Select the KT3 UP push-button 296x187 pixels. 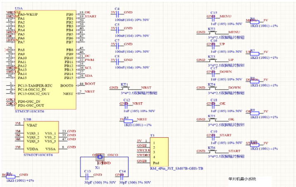pos(212,60)
